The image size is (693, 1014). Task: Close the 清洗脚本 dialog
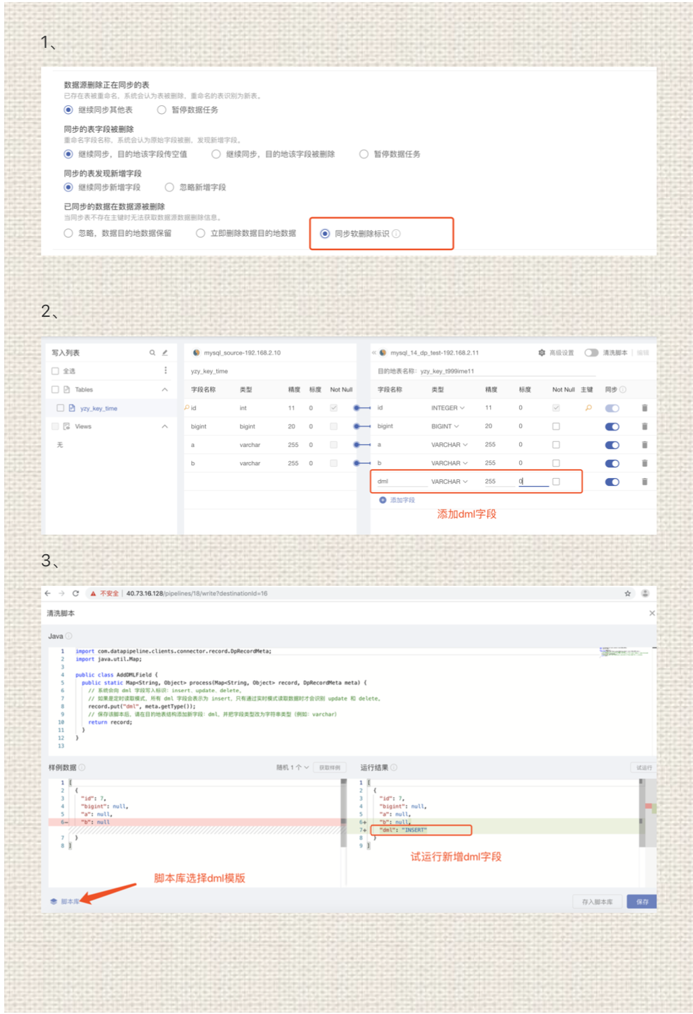click(652, 613)
